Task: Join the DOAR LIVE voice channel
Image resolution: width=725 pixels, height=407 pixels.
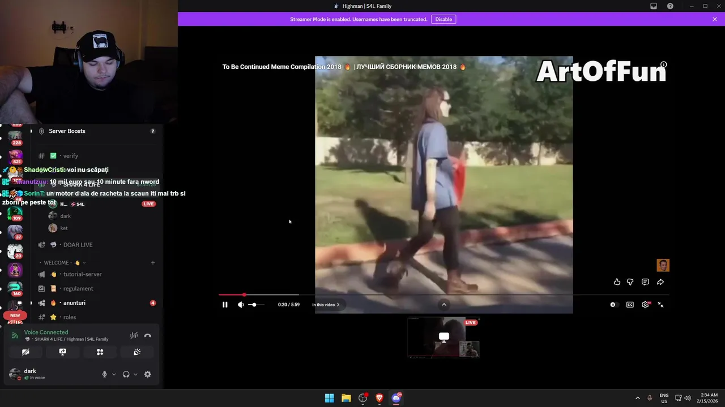Action: point(96,245)
